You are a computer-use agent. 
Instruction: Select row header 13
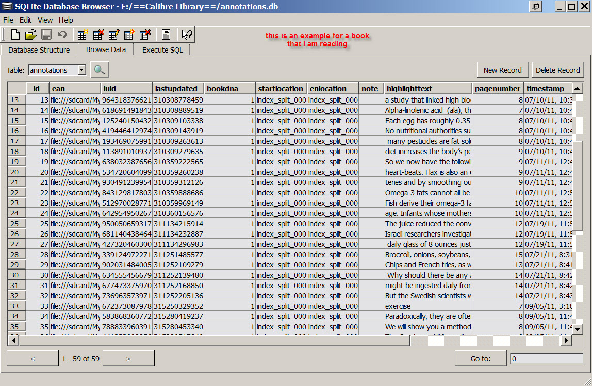coord(17,99)
